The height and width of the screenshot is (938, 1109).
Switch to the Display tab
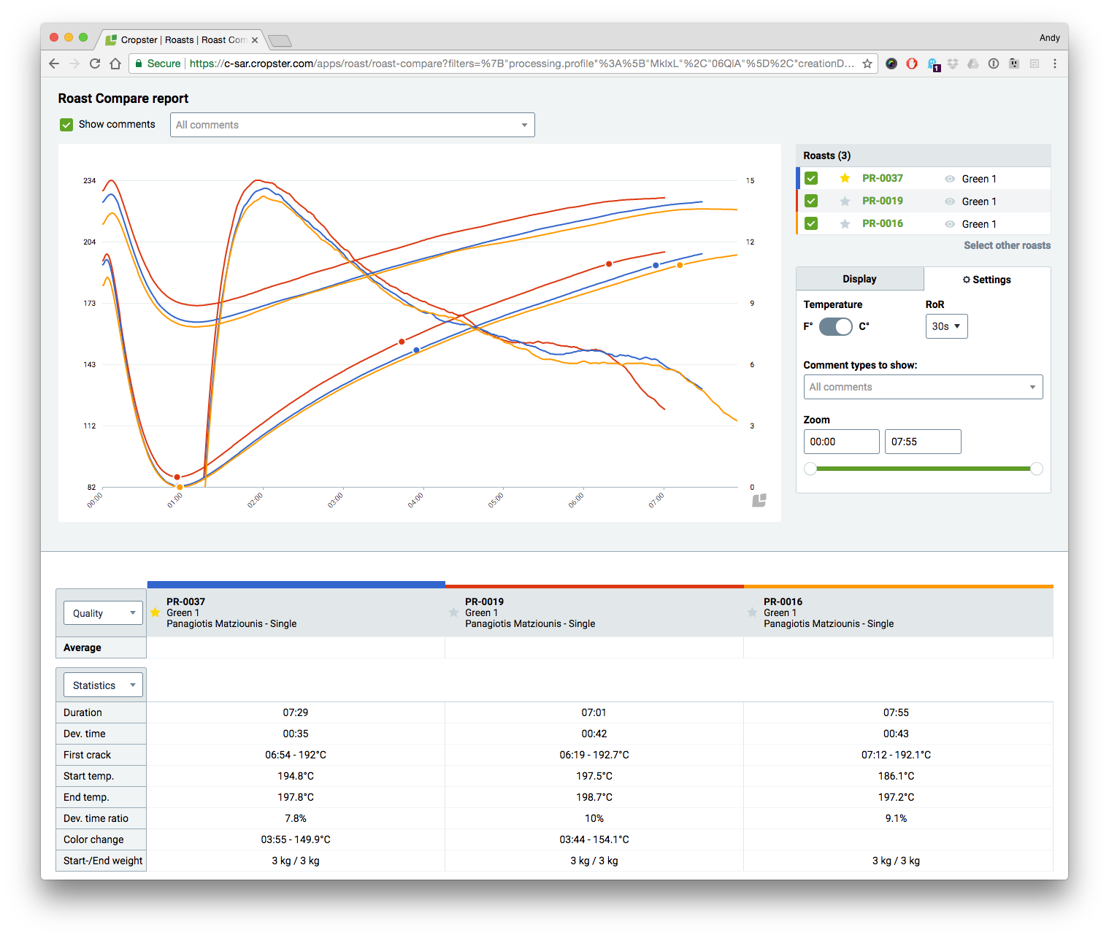click(859, 279)
